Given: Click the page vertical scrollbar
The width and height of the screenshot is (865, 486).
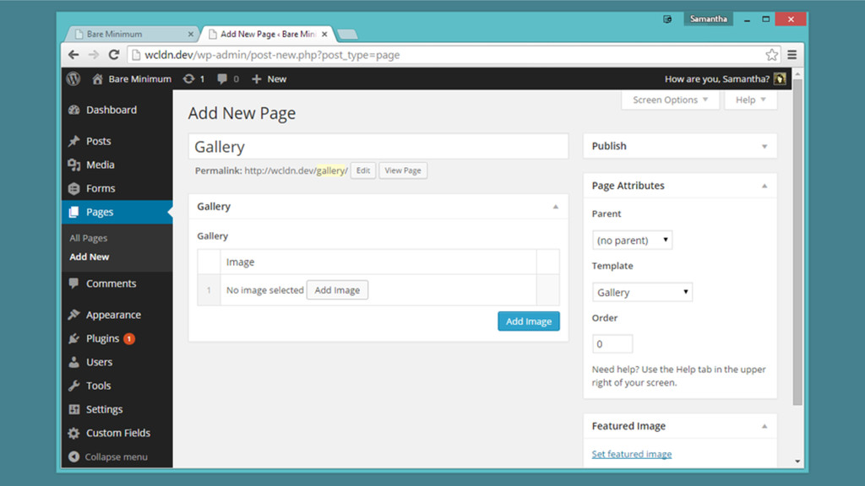Looking at the screenshot, I should coord(797,242).
